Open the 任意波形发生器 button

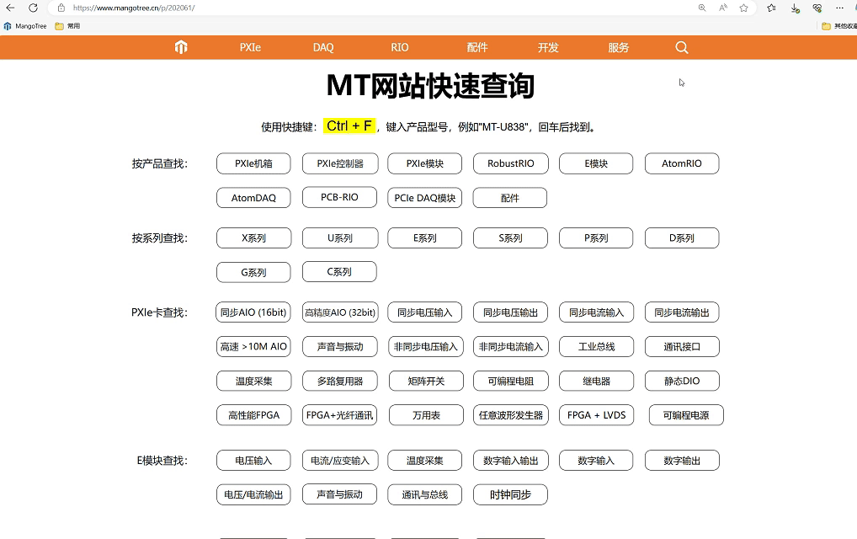(x=510, y=415)
